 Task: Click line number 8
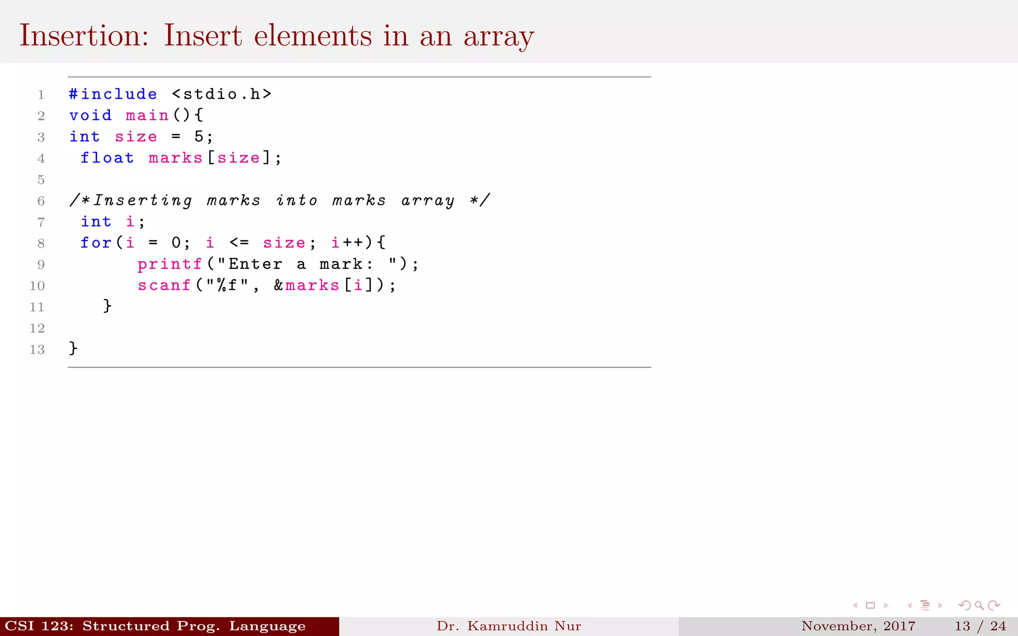pos(41,243)
